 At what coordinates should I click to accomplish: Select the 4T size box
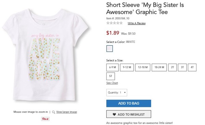pos(192,67)
